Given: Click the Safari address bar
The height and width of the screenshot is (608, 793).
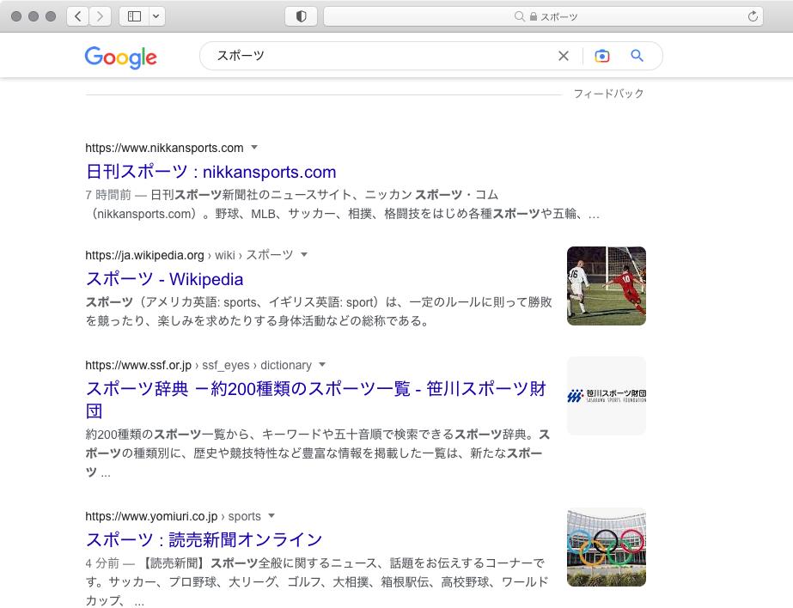Looking at the screenshot, I should [x=543, y=16].
